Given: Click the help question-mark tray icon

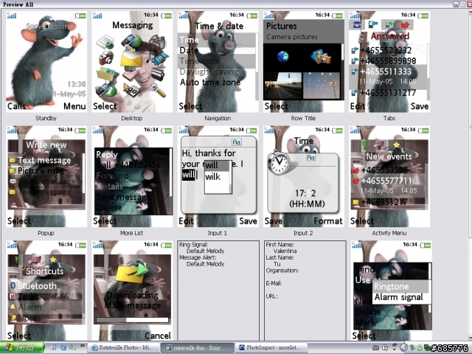Looking at the screenshot, I should pos(384,347).
